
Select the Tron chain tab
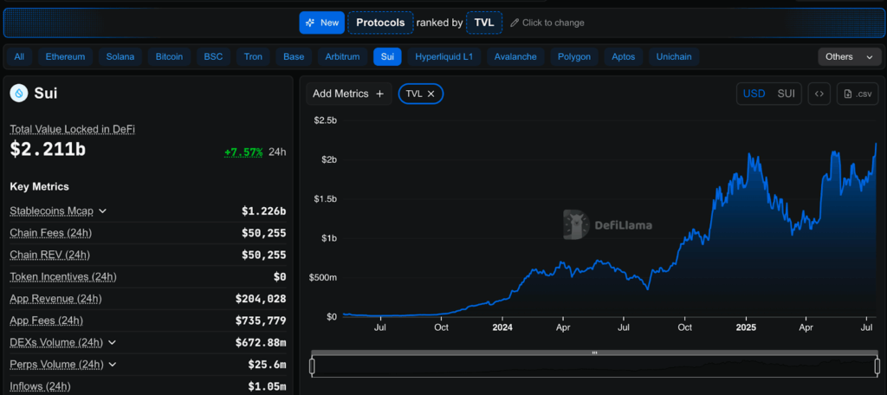[x=253, y=56]
